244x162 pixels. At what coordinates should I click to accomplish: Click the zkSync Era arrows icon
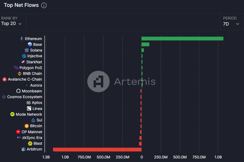19,138
